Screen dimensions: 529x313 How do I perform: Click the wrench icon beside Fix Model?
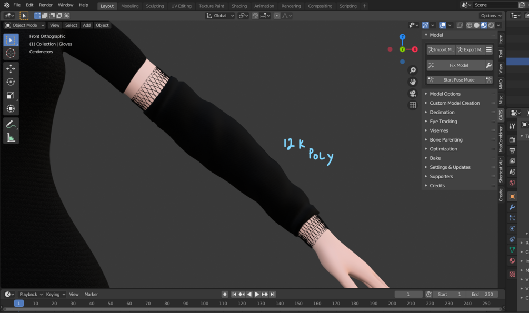tap(488, 65)
